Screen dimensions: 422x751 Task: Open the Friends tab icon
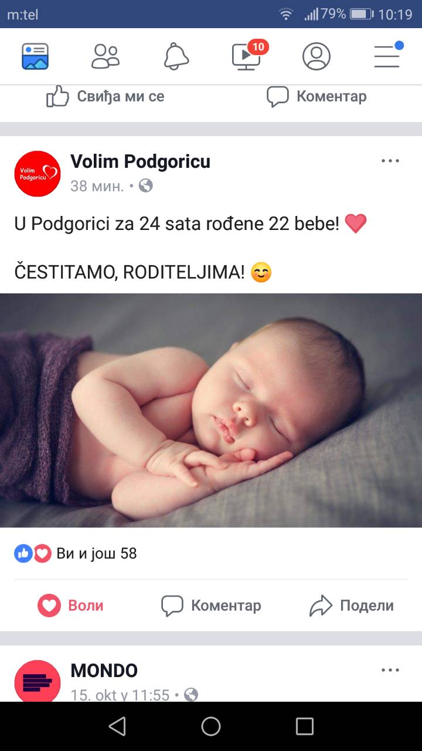(105, 56)
